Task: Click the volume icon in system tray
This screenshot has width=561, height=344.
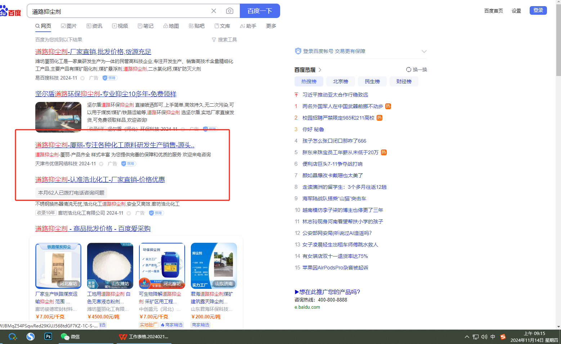Action: click(484, 337)
